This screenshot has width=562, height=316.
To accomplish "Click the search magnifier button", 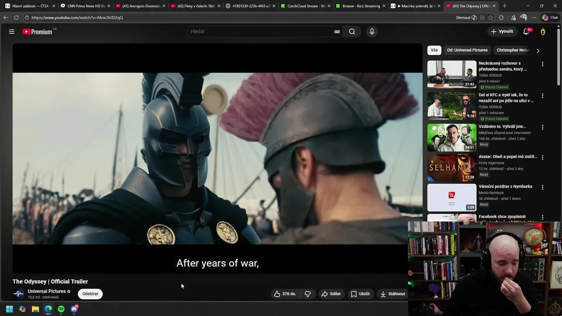I will 352,32.
